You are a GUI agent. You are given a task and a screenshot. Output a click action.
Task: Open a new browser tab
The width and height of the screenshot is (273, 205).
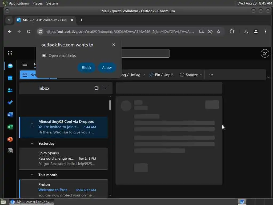click(81, 20)
